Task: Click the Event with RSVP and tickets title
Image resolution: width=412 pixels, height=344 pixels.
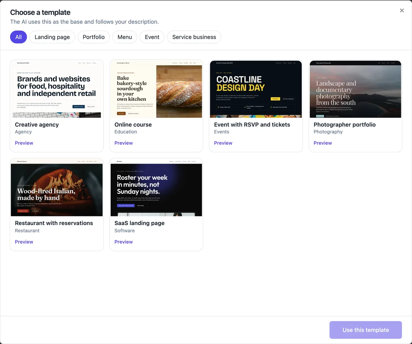Action: click(x=252, y=124)
